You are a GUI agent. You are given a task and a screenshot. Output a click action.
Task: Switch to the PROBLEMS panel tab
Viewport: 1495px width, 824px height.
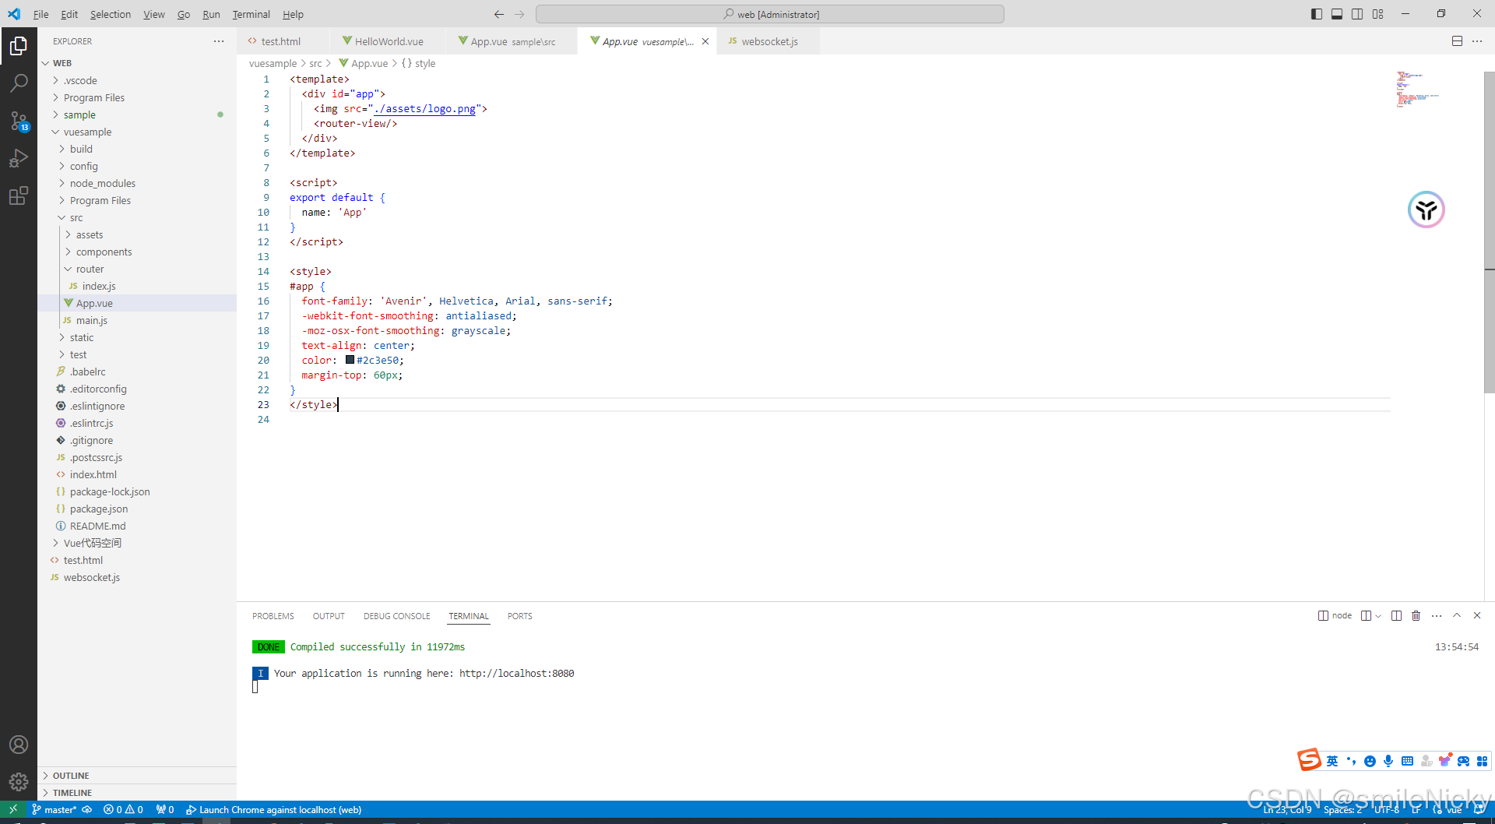[273, 616]
